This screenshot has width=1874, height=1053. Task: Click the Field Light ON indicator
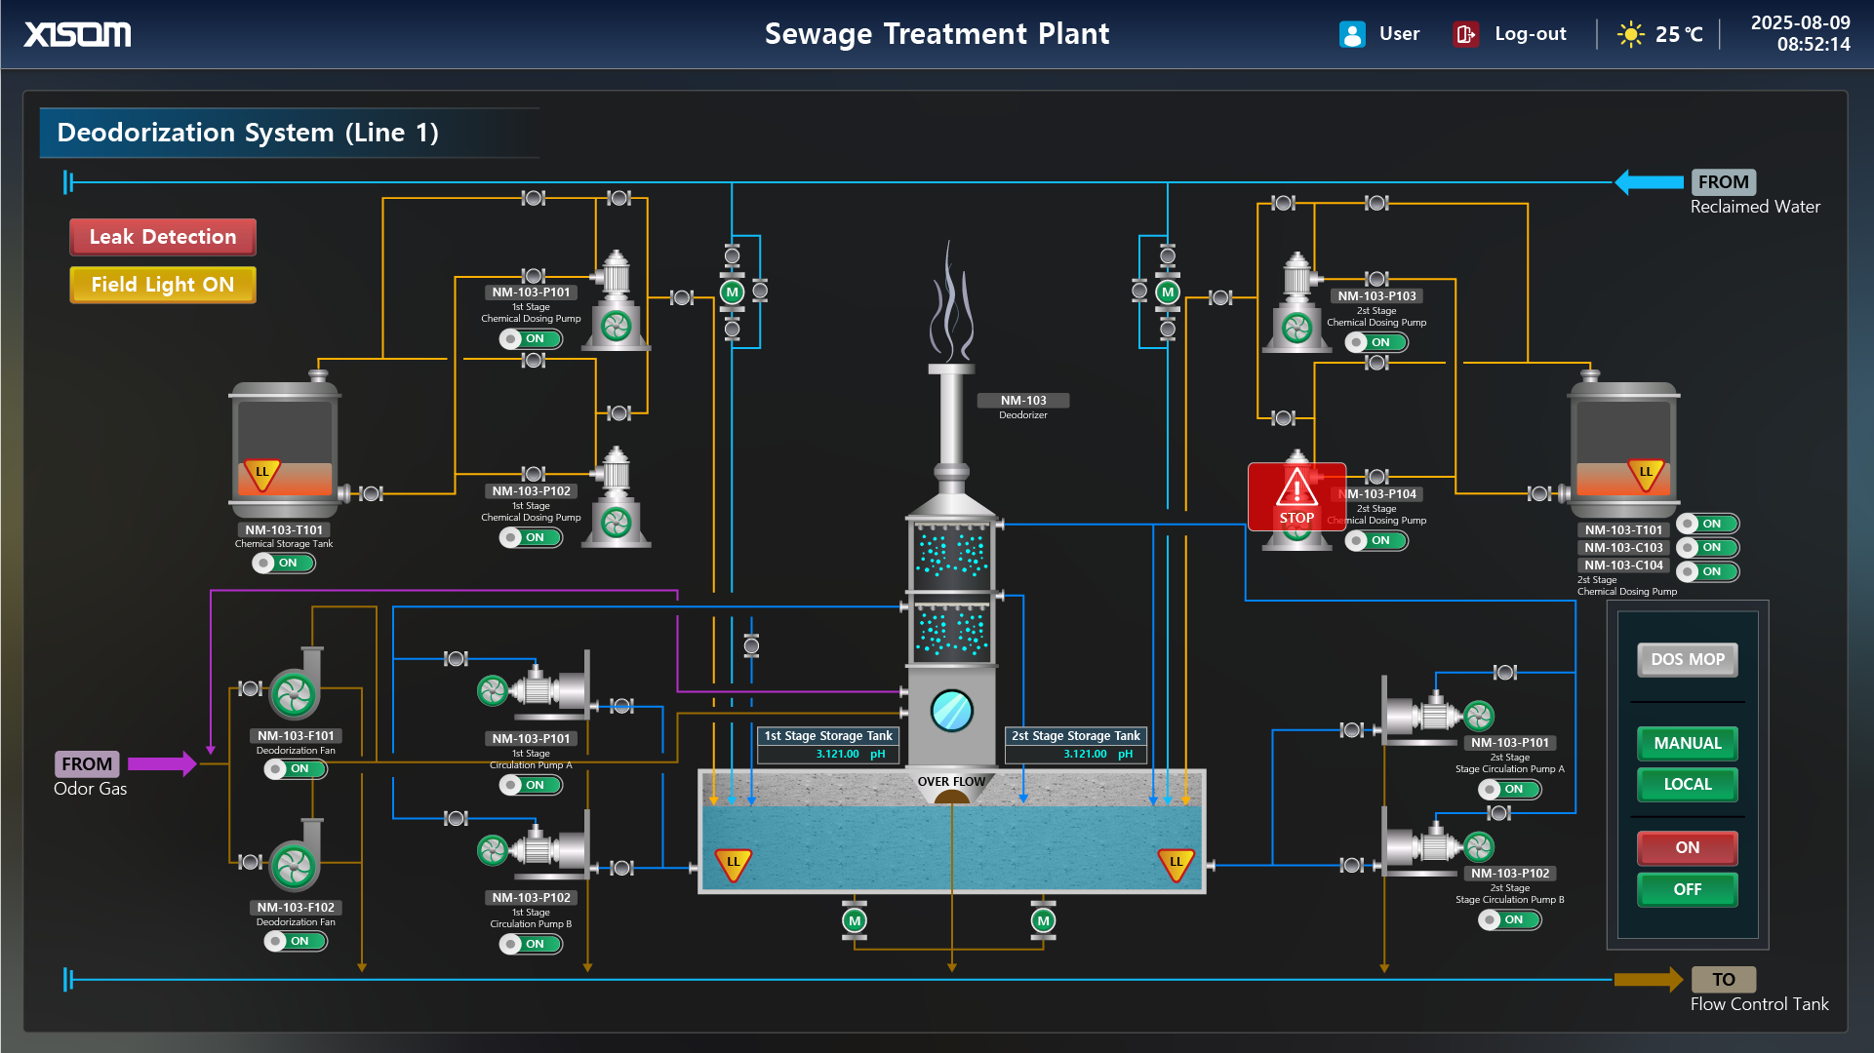coord(162,284)
